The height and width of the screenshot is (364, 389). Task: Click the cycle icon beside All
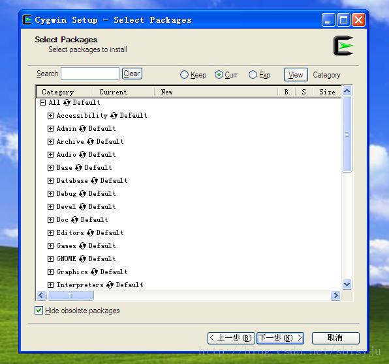click(67, 102)
